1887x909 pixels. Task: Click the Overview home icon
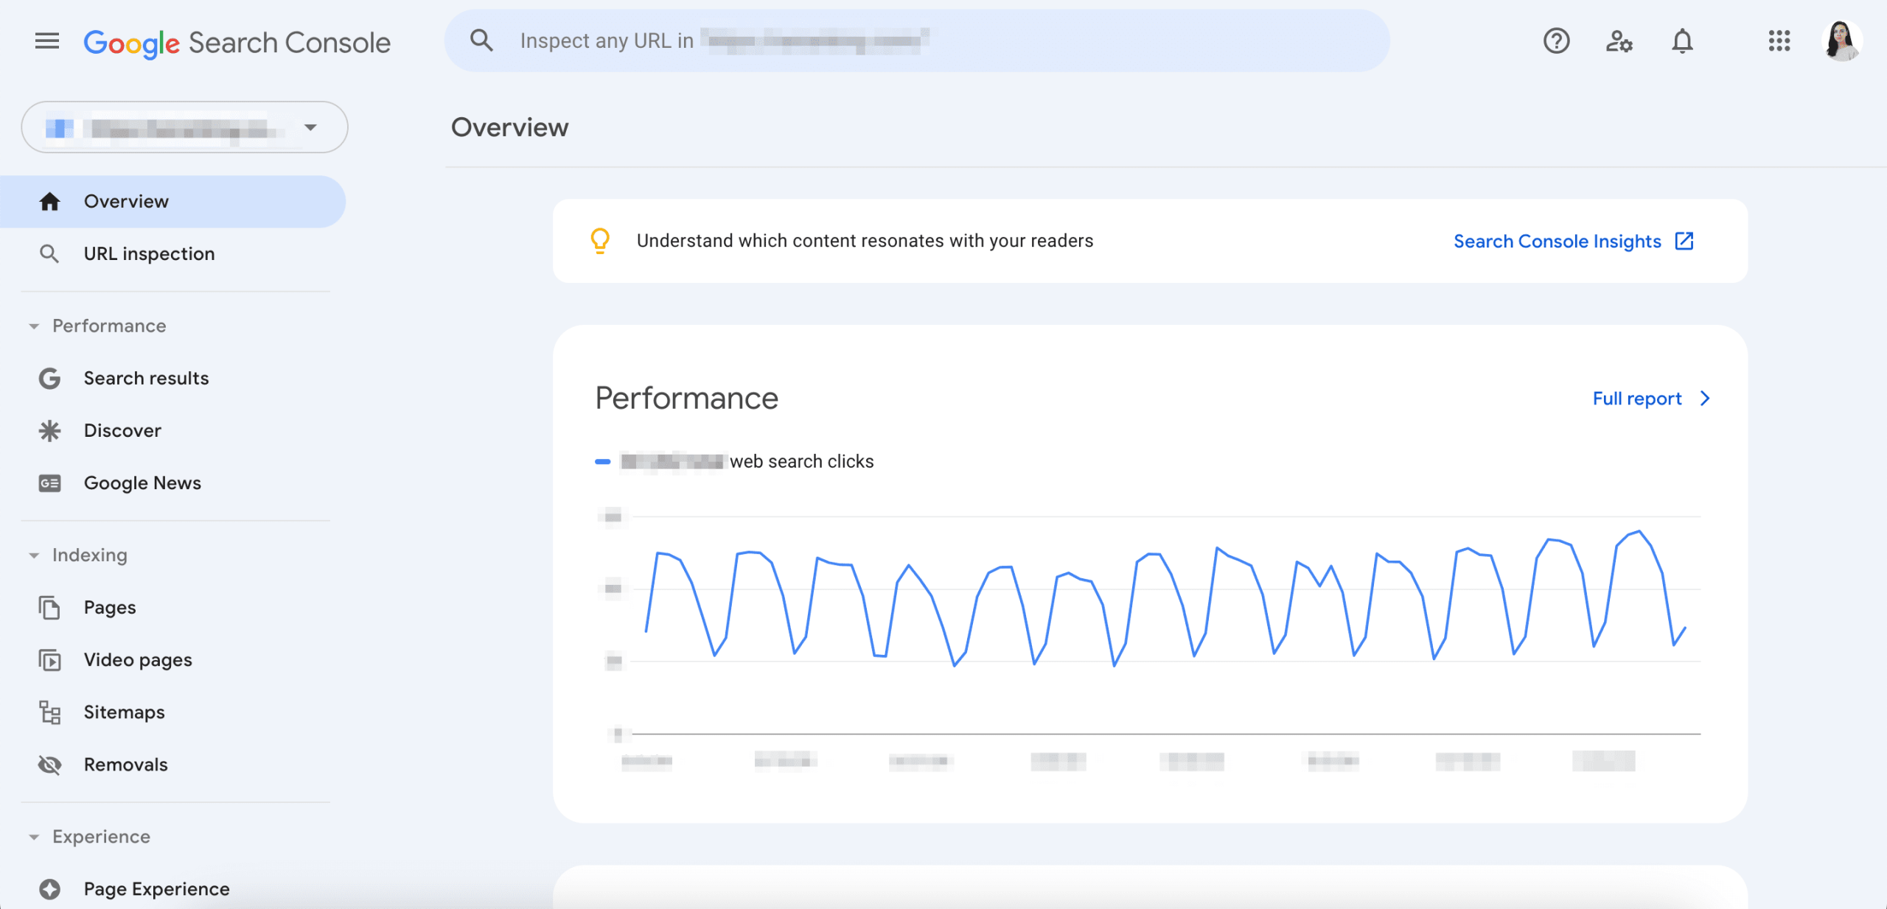[49, 201]
